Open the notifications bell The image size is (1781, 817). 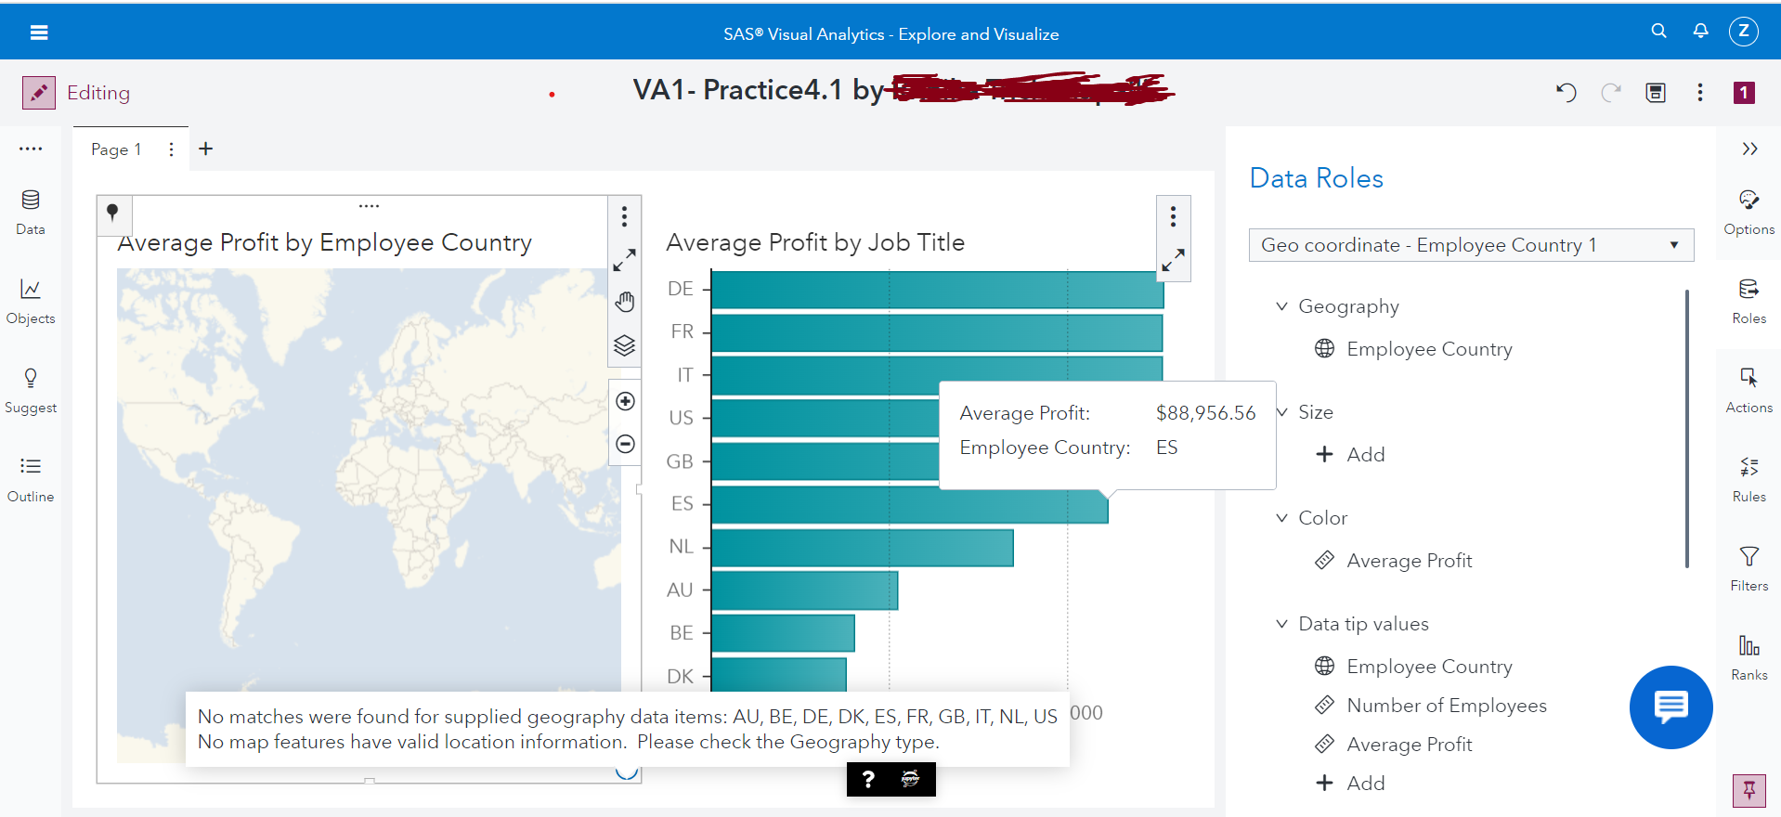(x=1700, y=31)
